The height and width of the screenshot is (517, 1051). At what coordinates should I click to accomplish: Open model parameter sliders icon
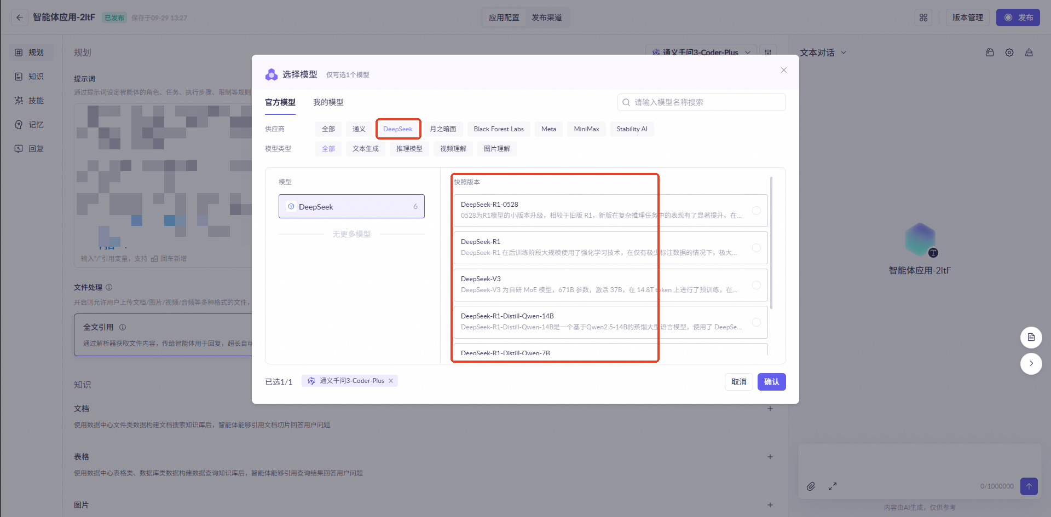coord(768,53)
